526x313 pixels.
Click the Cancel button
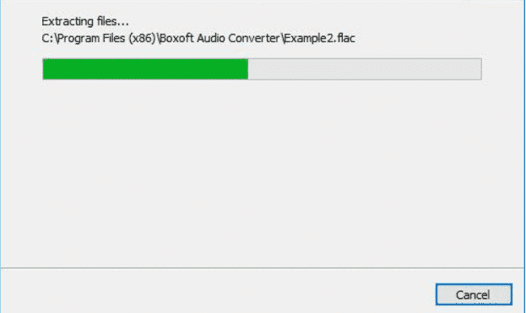click(x=474, y=294)
